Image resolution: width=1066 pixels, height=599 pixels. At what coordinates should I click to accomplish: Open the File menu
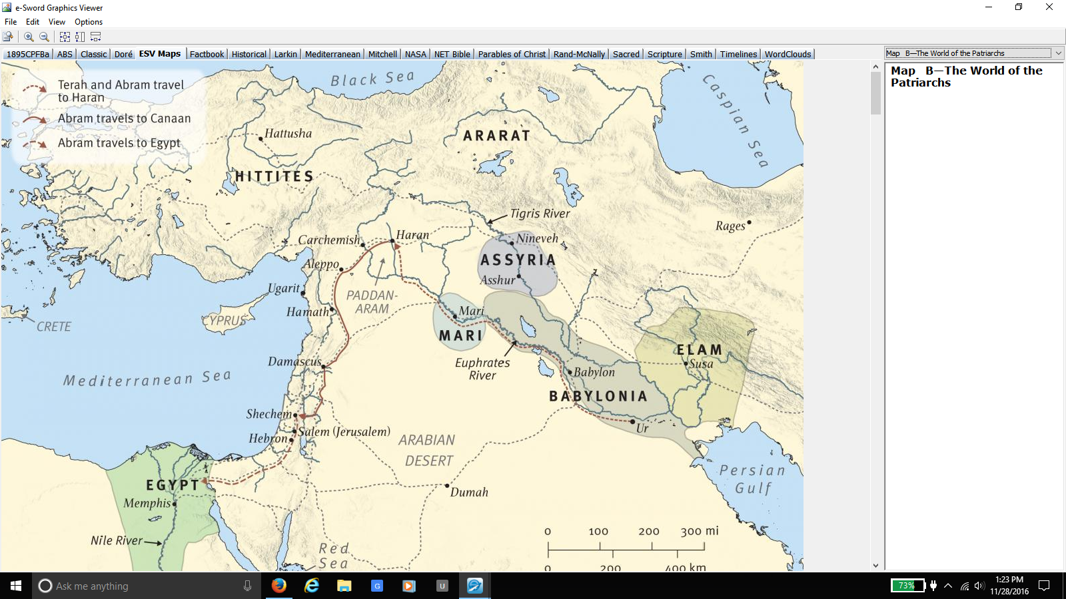pos(10,21)
